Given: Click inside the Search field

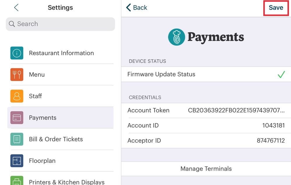Looking at the screenshot, I should coord(58,24).
